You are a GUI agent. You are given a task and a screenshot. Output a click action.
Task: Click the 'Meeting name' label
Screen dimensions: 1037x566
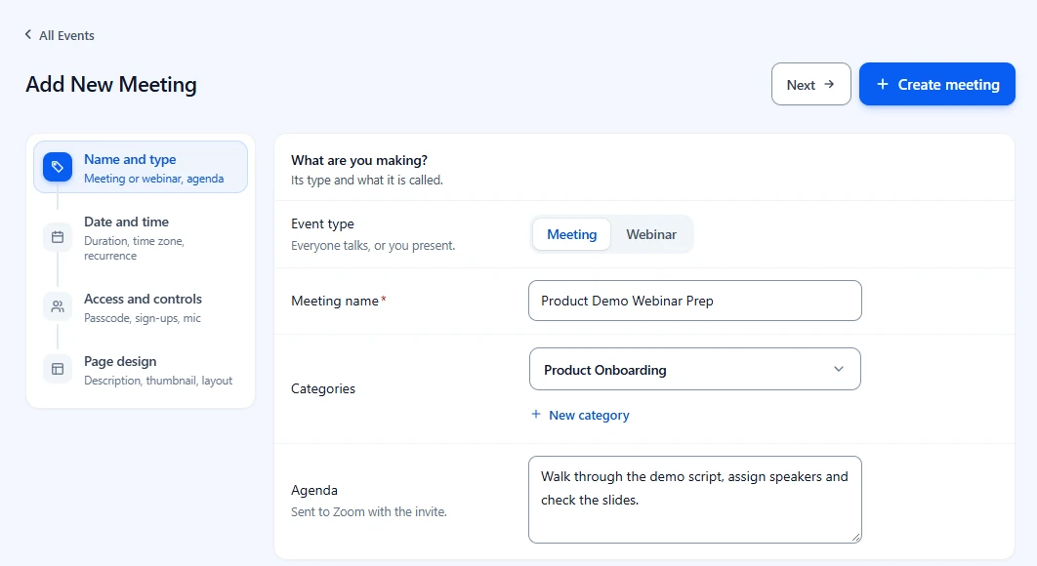tap(335, 301)
